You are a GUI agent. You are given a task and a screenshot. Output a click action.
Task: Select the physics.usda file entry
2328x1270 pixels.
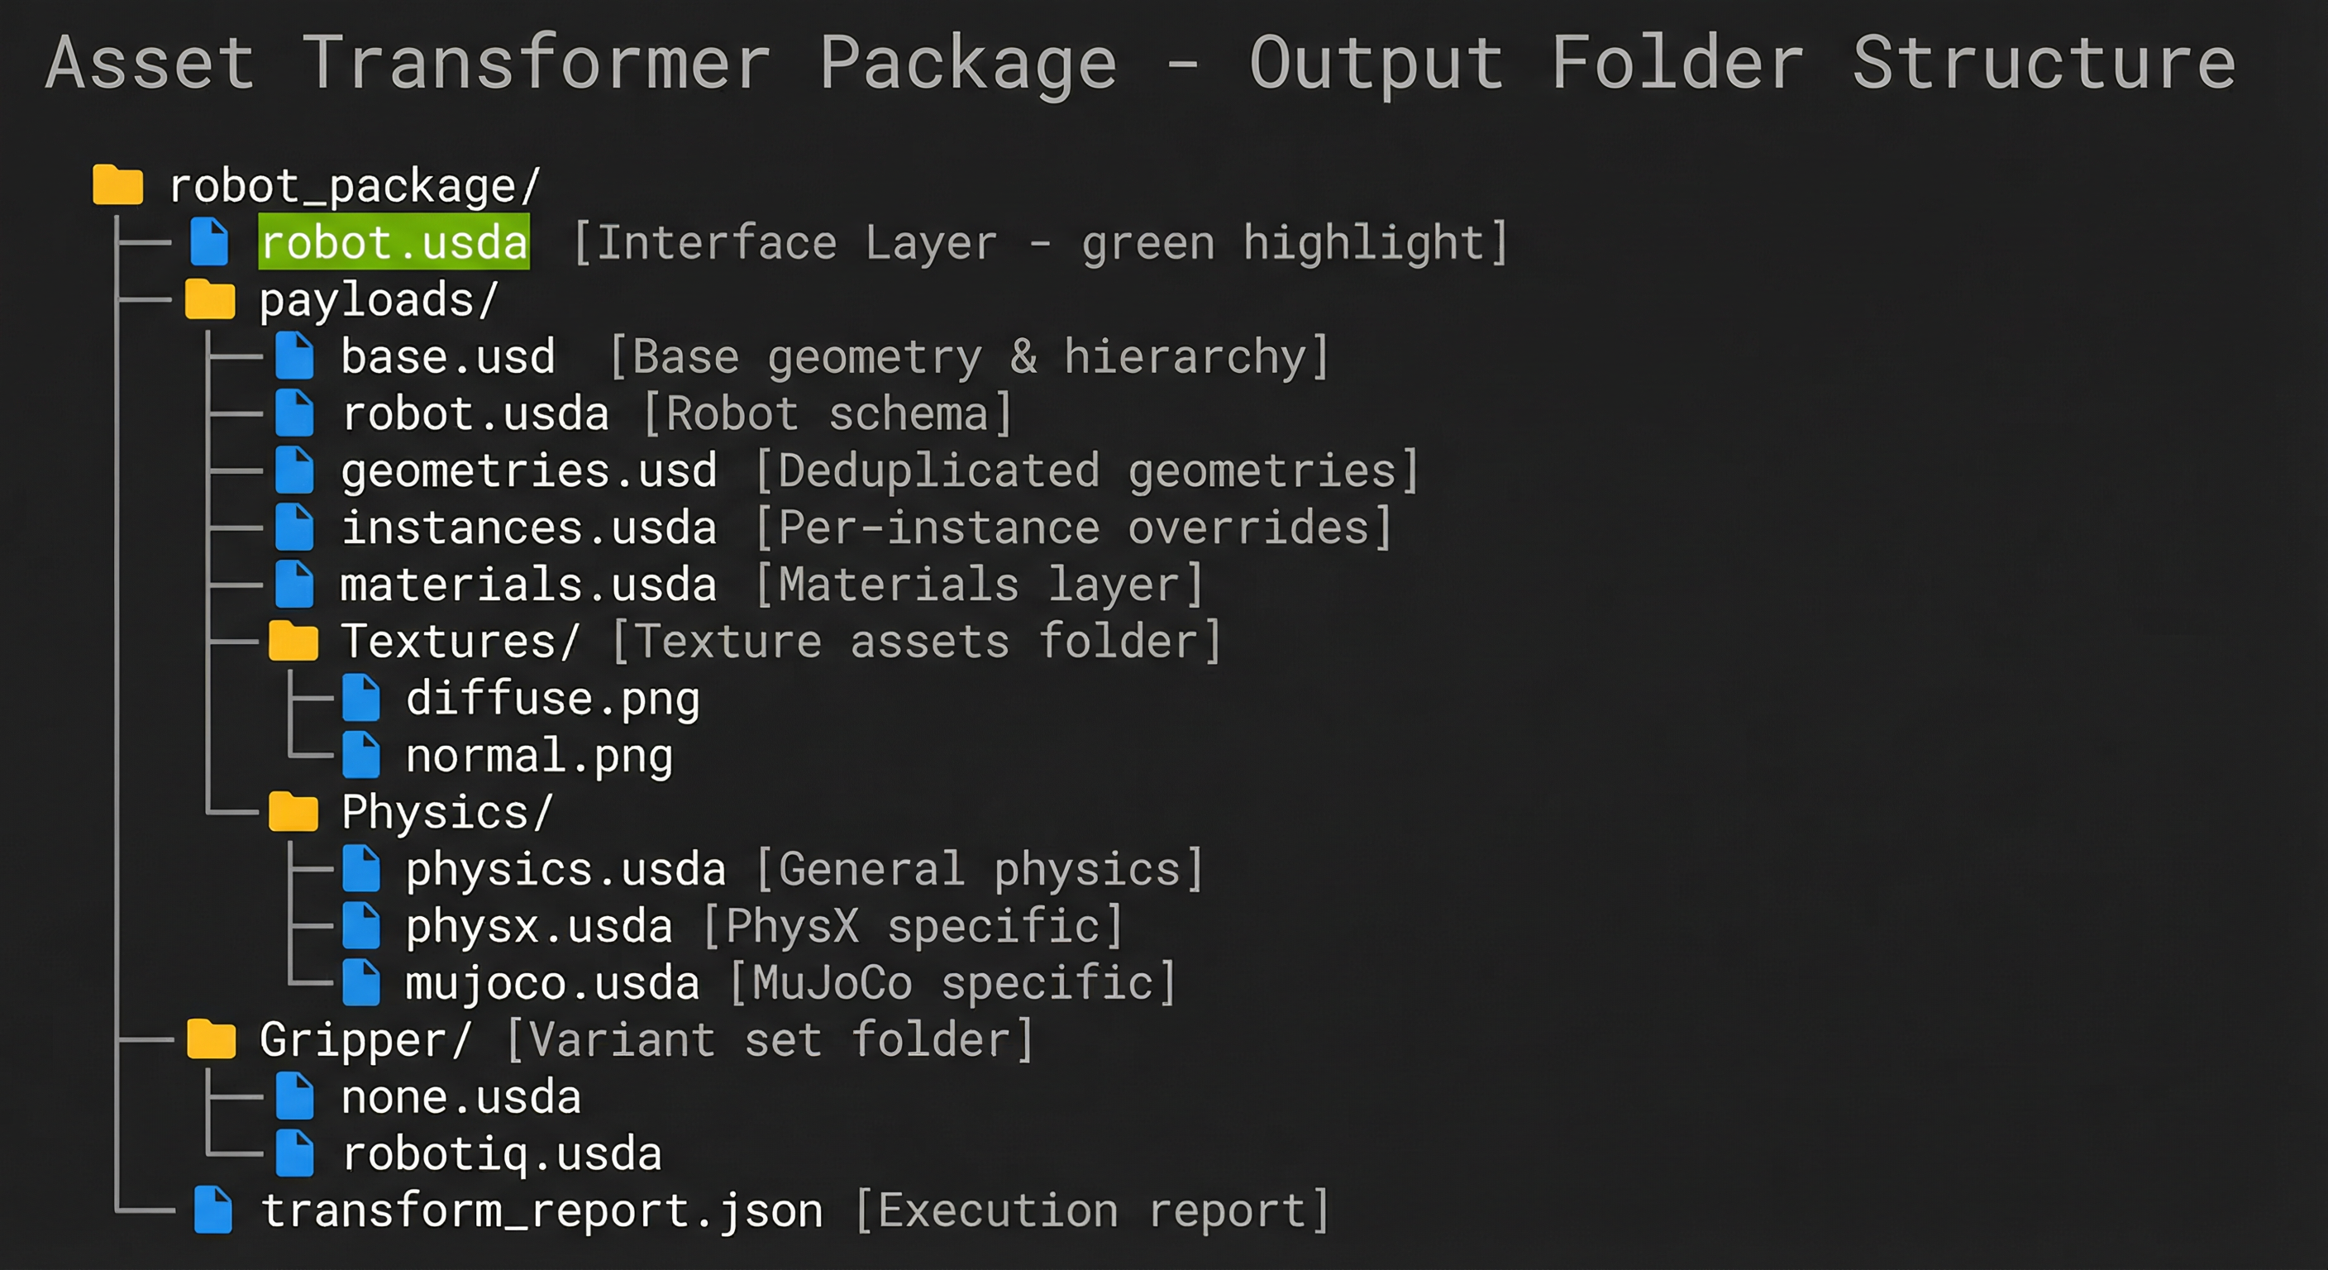click(565, 870)
